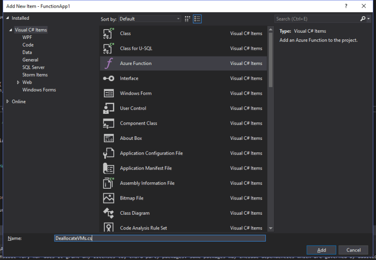Click the Add button
This screenshot has width=376, height=260.
click(x=321, y=250)
